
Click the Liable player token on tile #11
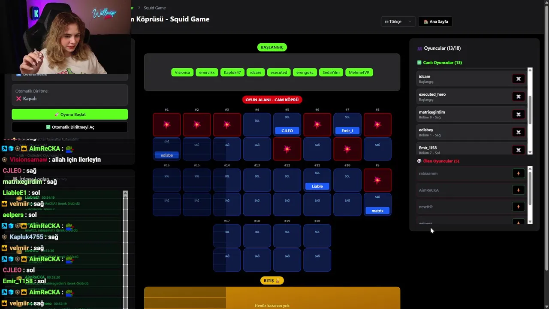pos(317,186)
